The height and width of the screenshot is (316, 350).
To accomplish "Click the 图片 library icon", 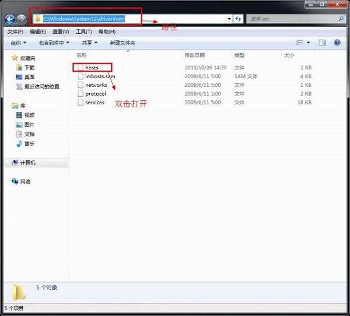I will [x=19, y=125].
